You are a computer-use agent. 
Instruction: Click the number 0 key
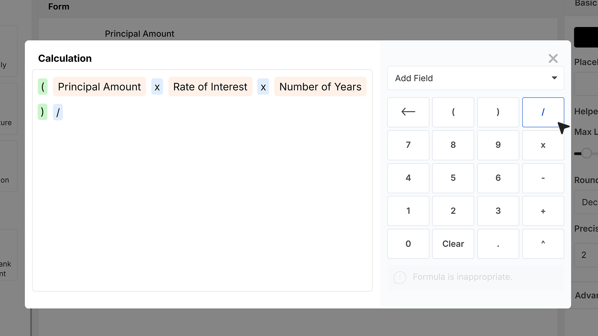(x=408, y=244)
